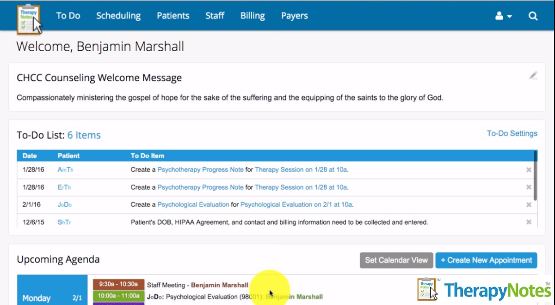Viewport: 555px width, 305px height.
Task: Open the Billing tab
Action: point(253,16)
